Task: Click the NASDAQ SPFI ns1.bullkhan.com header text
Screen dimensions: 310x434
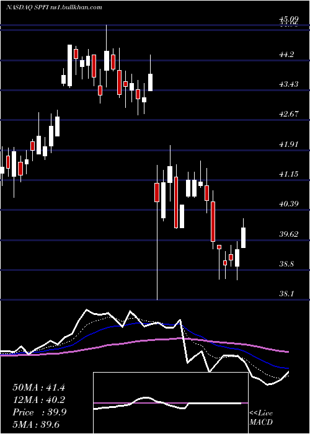Action: point(55,7)
